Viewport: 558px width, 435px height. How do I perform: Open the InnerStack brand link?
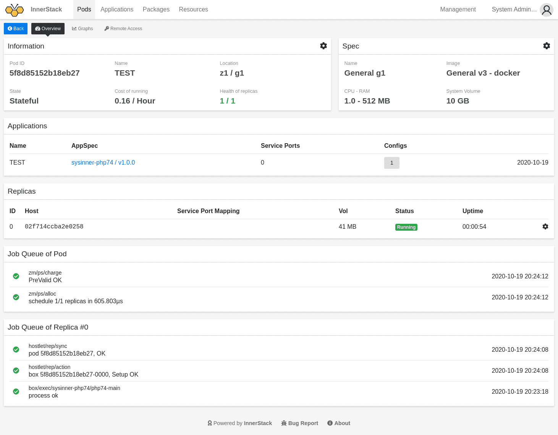pyautogui.click(x=46, y=10)
